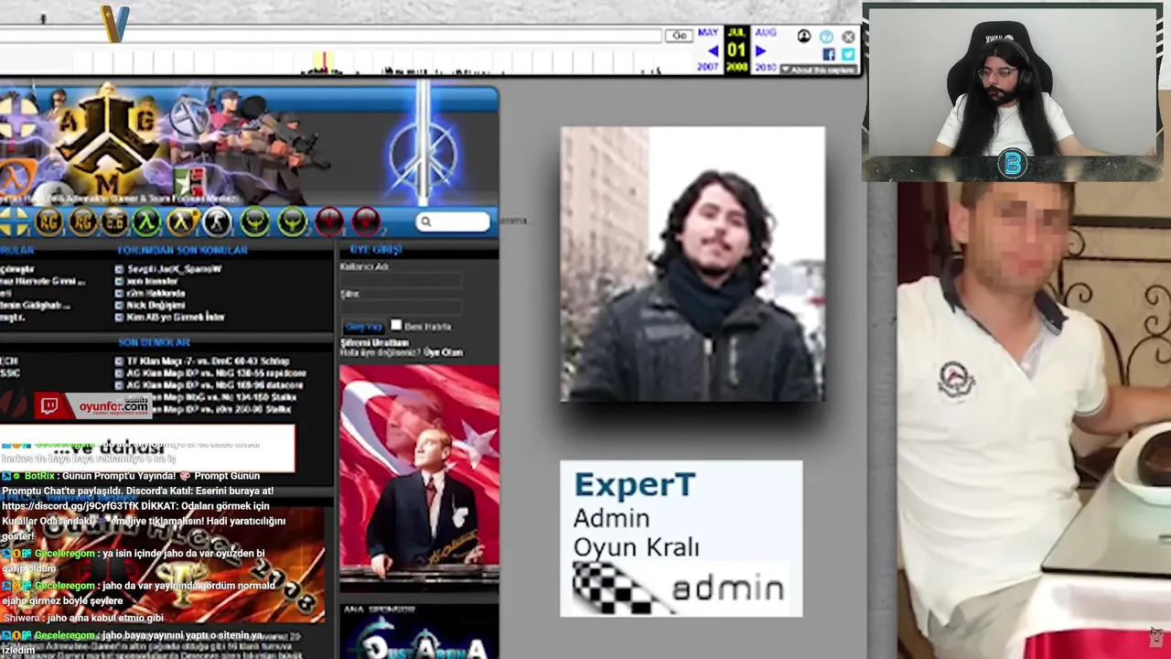Open forum topic xen transfer
1171x659 pixels.
153,281
